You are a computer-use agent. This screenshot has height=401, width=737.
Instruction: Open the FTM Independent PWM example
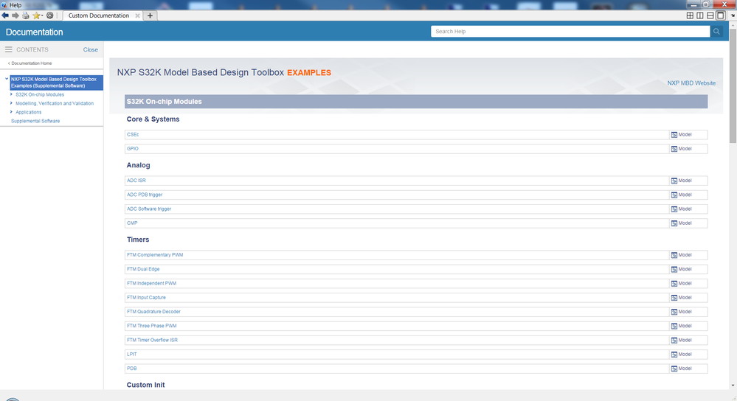click(x=151, y=284)
